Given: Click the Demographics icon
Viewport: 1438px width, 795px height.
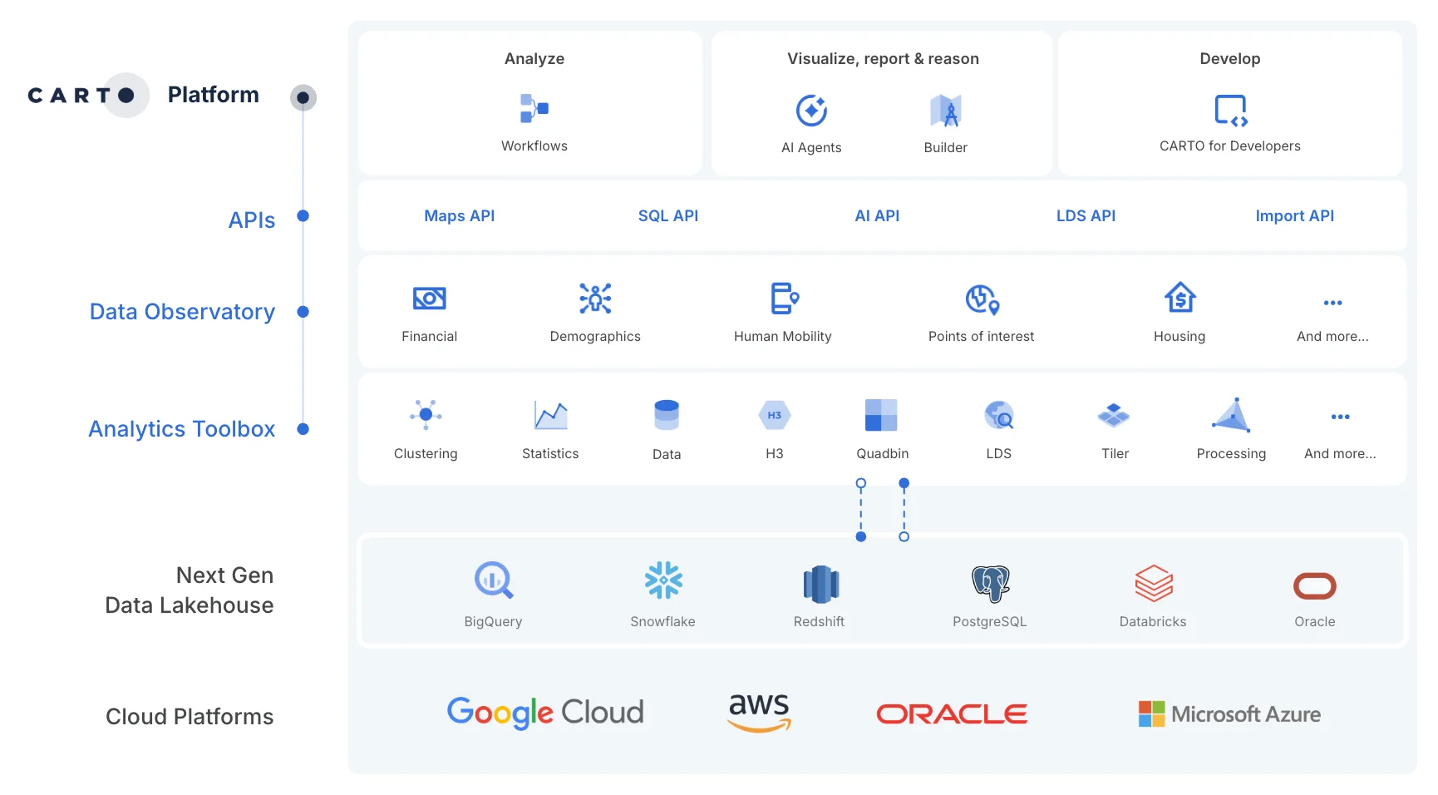Looking at the screenshot, I should (595, 299).
